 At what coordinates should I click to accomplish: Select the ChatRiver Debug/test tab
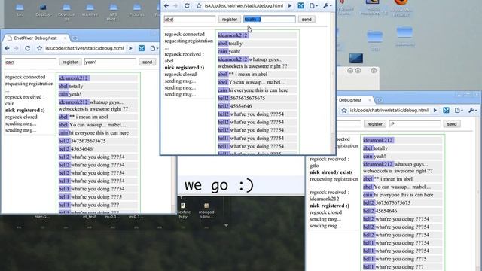coord(35,38)
